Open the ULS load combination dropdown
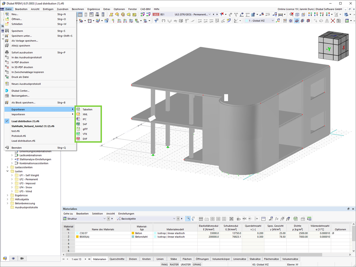356x267 pixels. coord(209,14)
